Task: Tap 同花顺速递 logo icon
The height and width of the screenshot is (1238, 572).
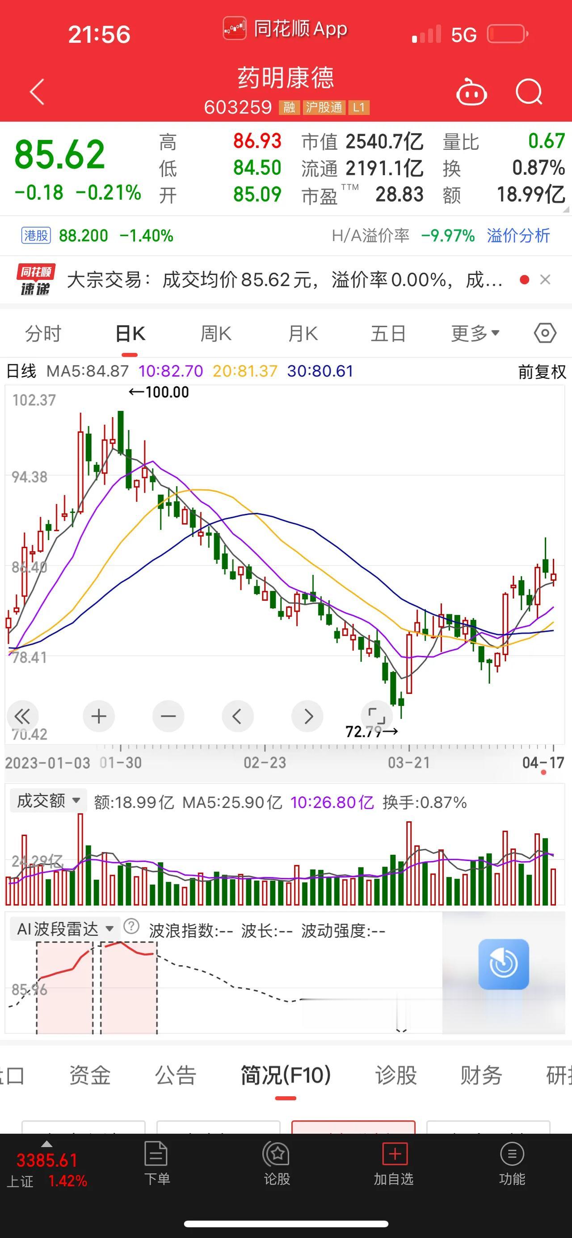Action: [x=36, y=280]
